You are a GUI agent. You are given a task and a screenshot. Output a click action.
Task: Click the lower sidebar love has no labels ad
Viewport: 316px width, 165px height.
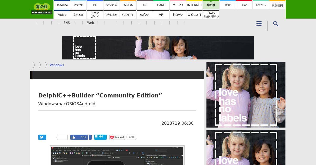click(246, 148)
